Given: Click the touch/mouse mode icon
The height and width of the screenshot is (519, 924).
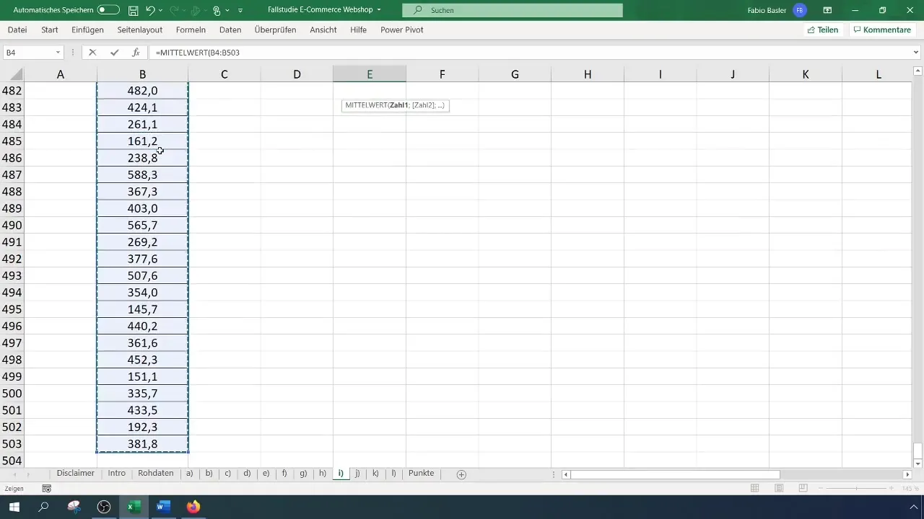Looking at the screenshot, I should 217,11.
